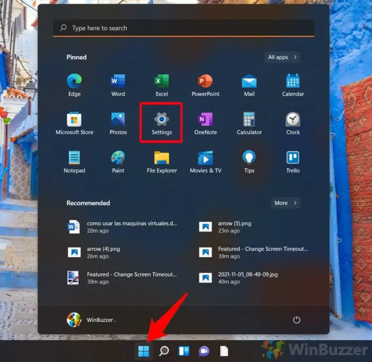Open taskbar Search magnifier
372x362 pixels.
[x=164, y=351]
